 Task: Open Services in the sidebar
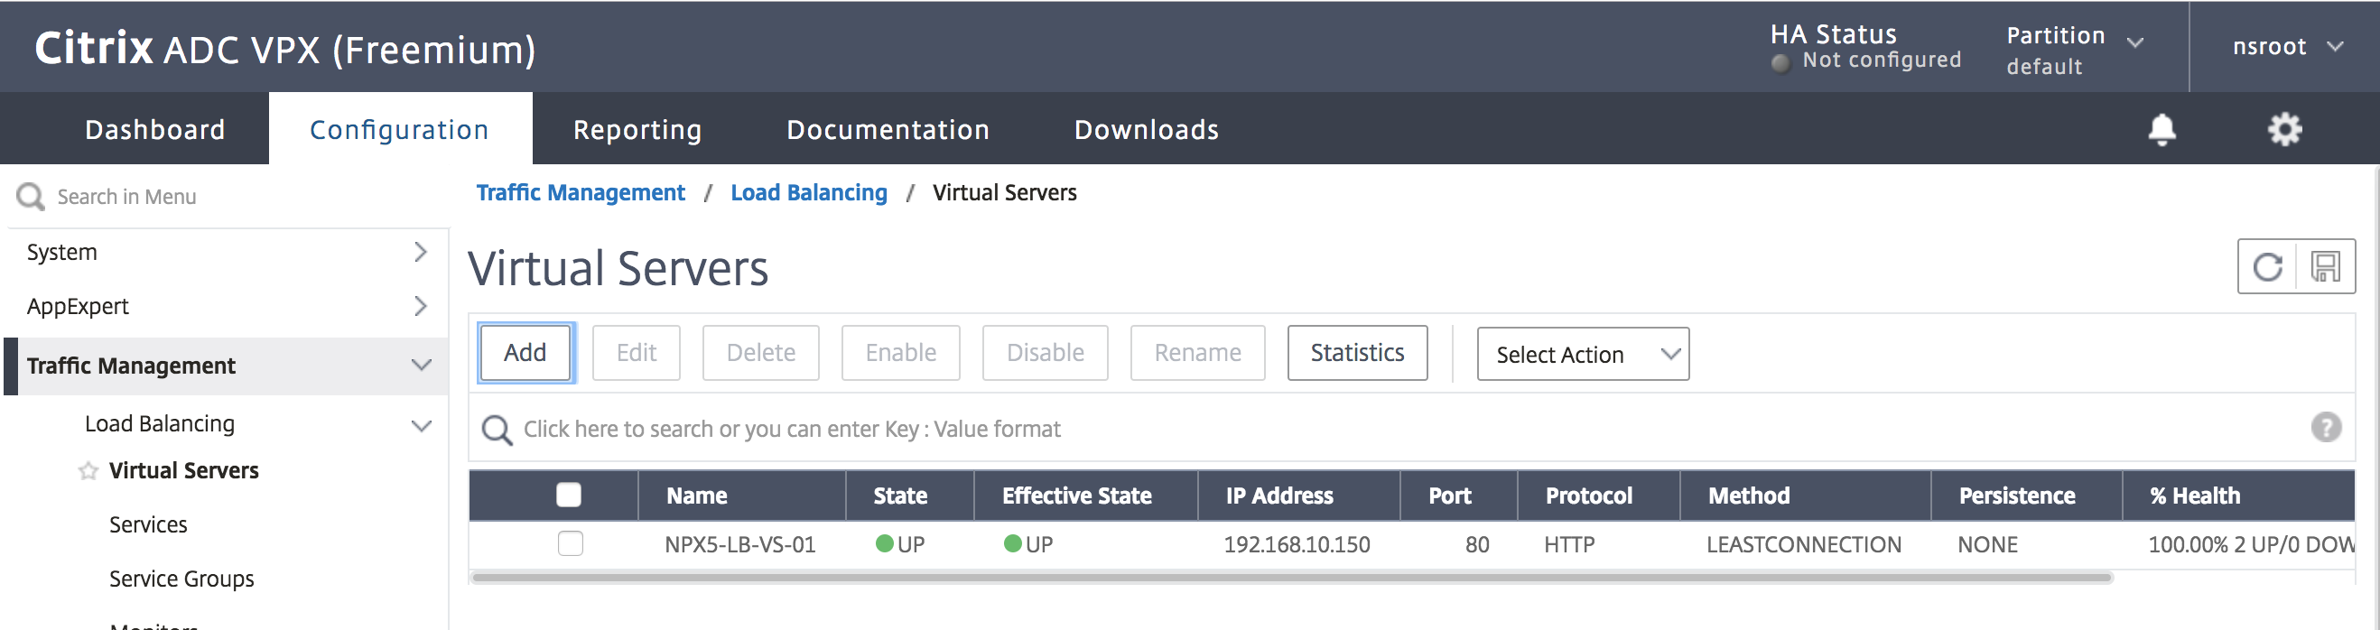click(x=148, y=524)
